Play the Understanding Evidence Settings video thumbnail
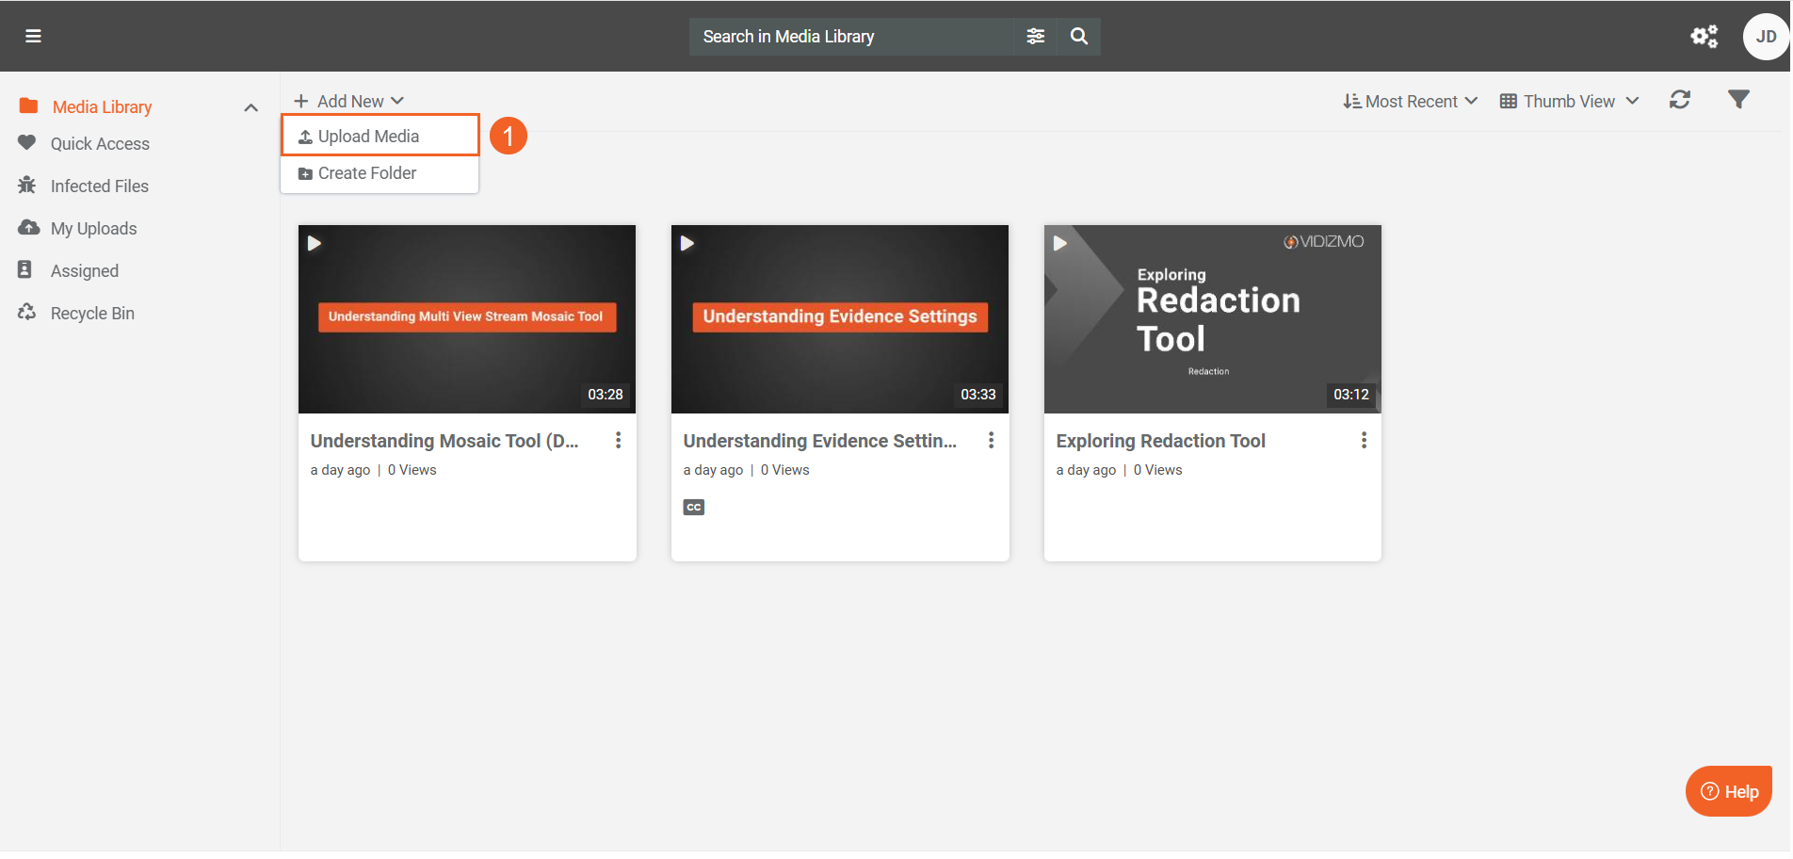The height and width of the screenshot is (859, 1793). coord(839,318)
